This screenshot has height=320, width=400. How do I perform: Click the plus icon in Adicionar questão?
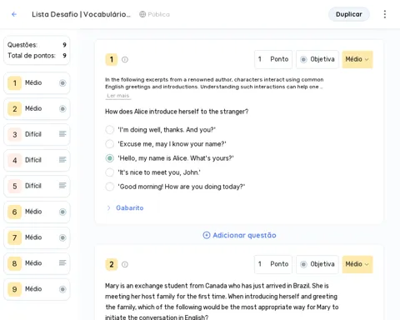207,235
